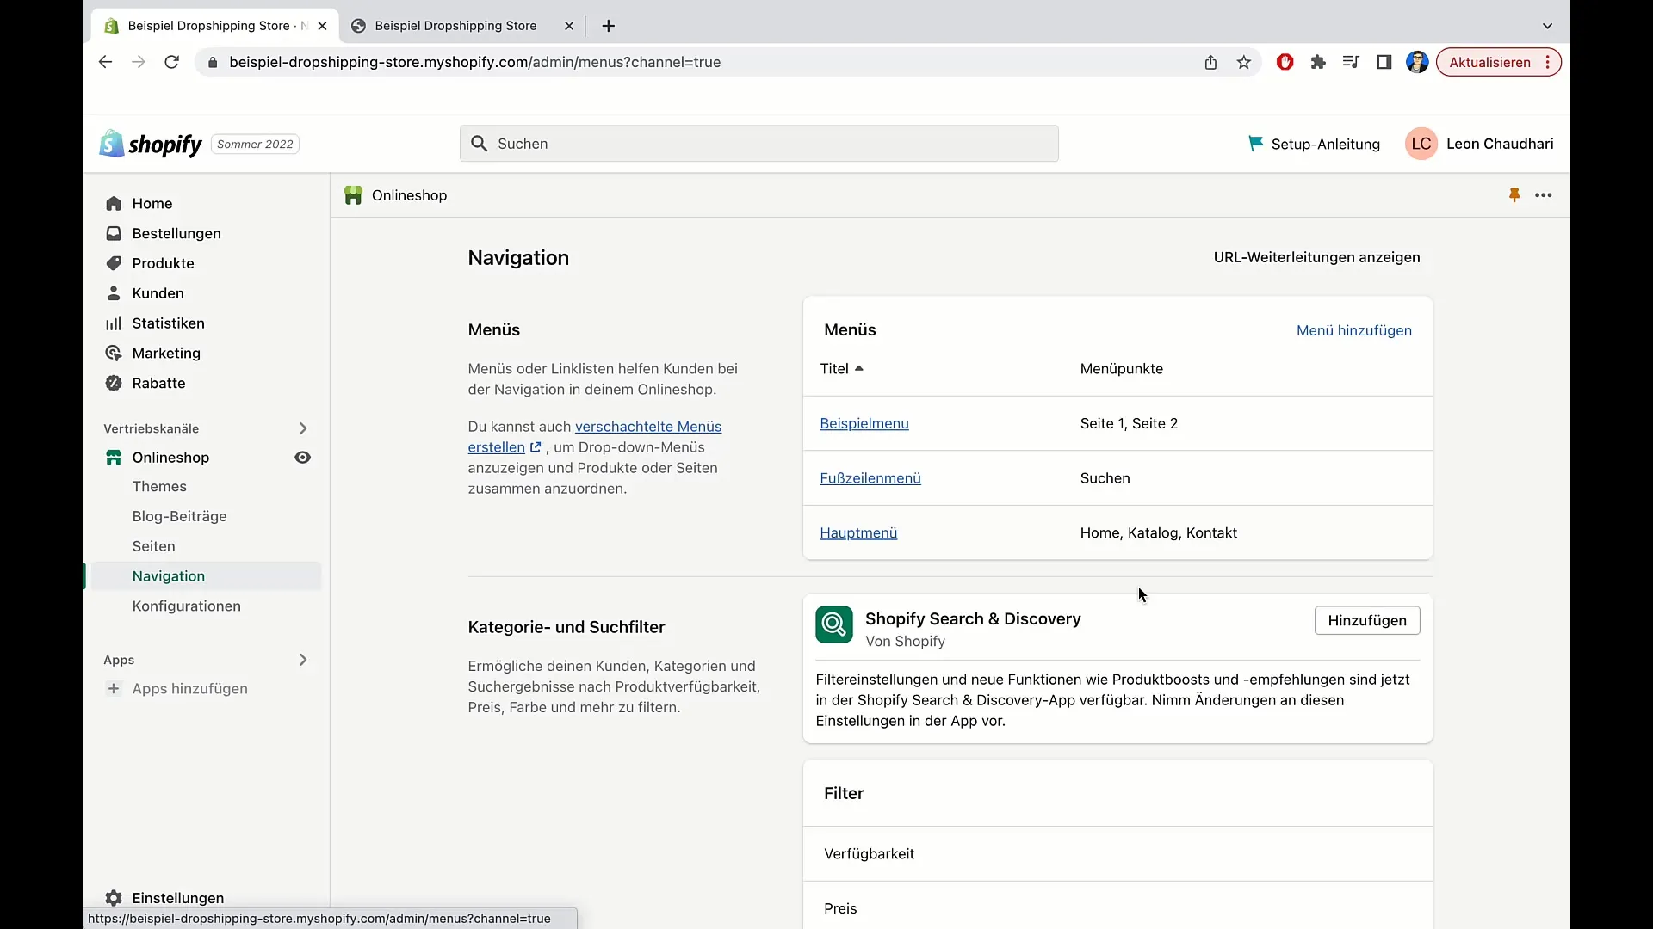The width and height of the screenshot is (1653, 929).
Task: Expand the Apps section arrow
Action: [302, 659]
